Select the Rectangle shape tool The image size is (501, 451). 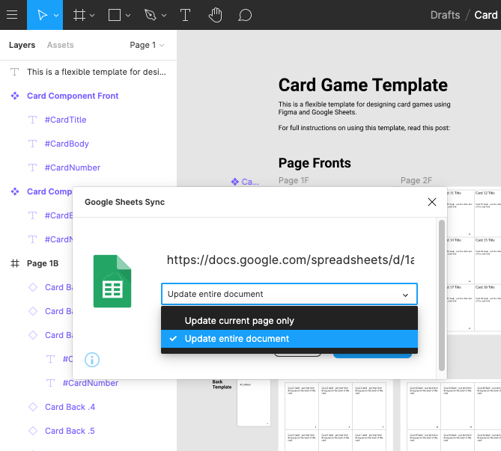tap(115, 15)
